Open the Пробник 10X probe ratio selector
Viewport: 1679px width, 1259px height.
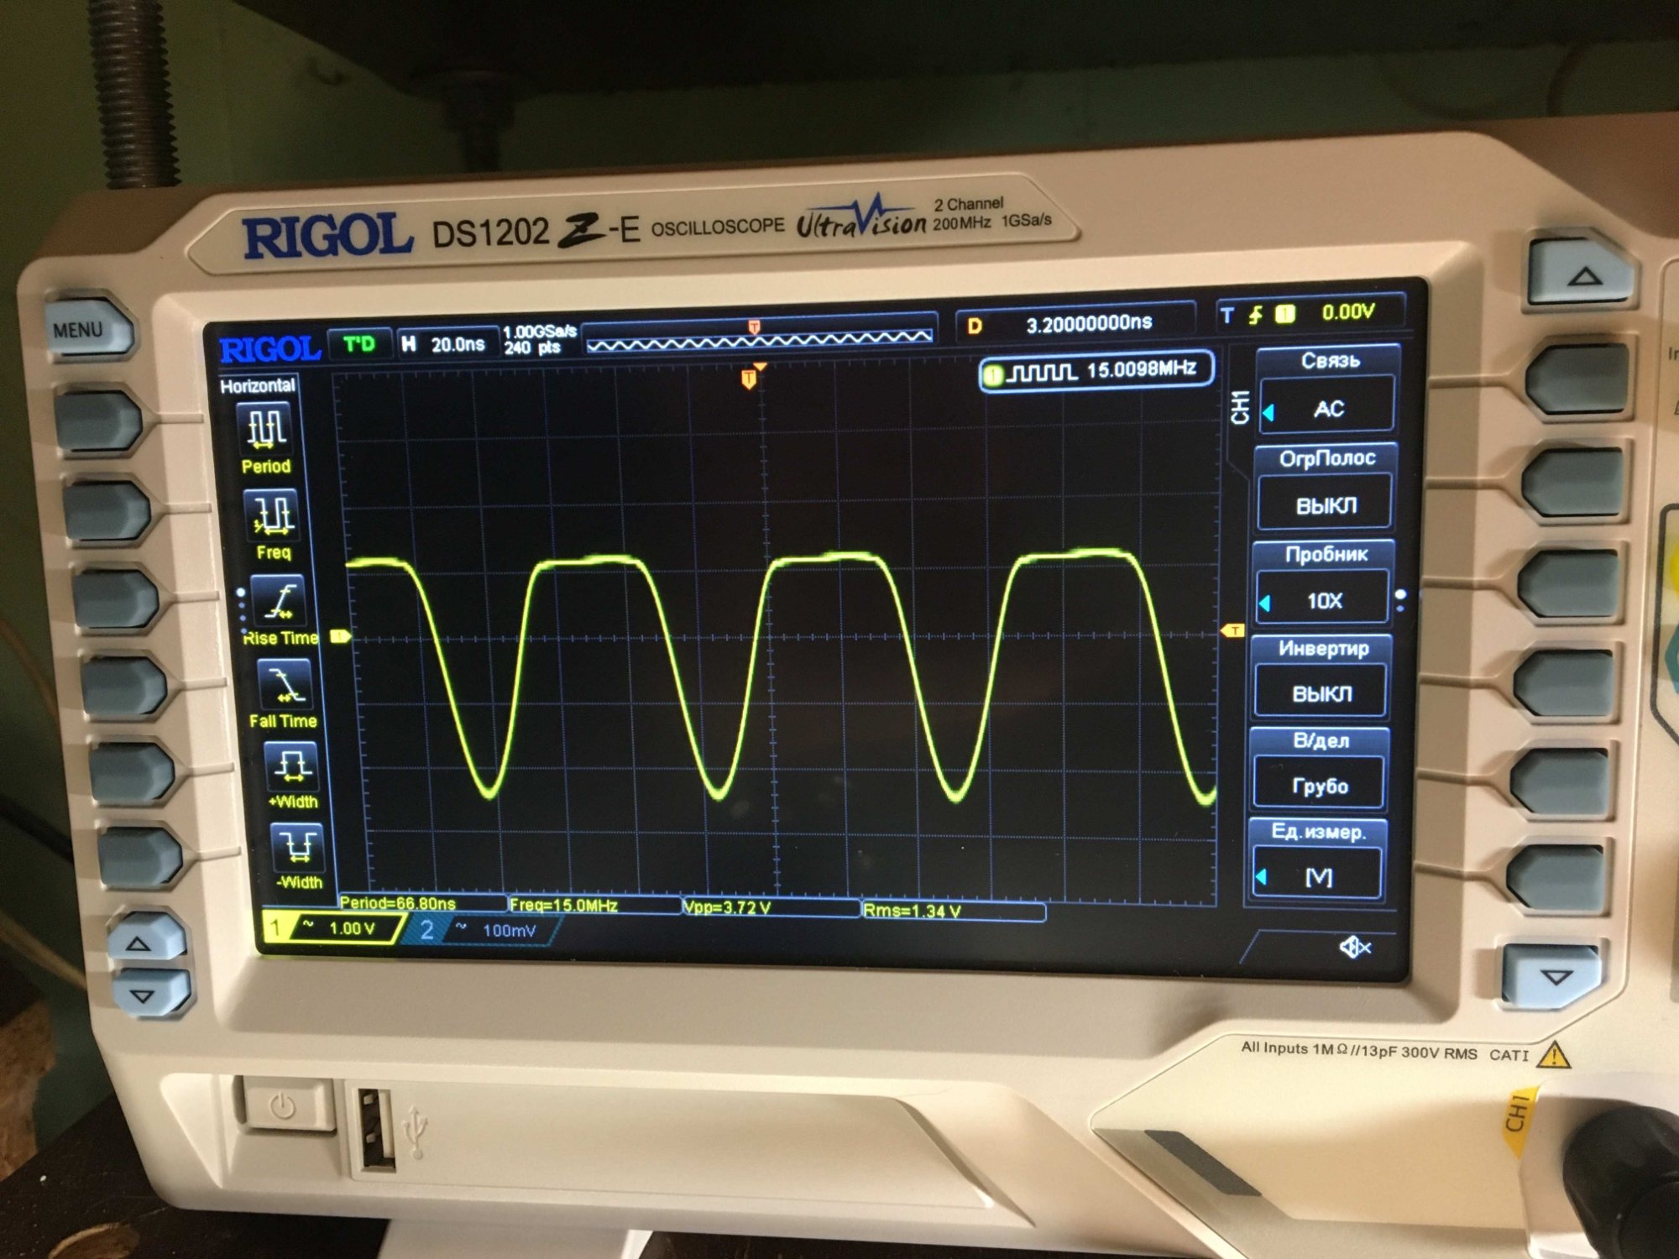pyautogui.click(x=1324, y=599)
